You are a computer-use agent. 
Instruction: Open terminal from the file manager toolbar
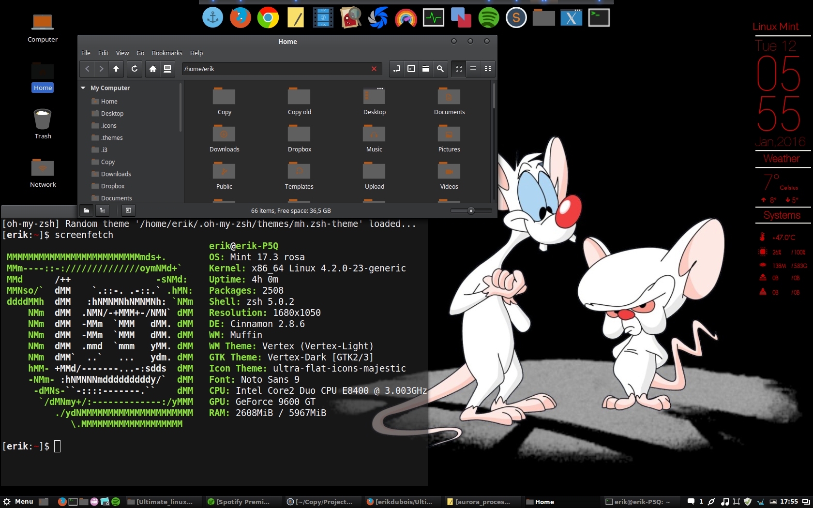pos(411,69)
